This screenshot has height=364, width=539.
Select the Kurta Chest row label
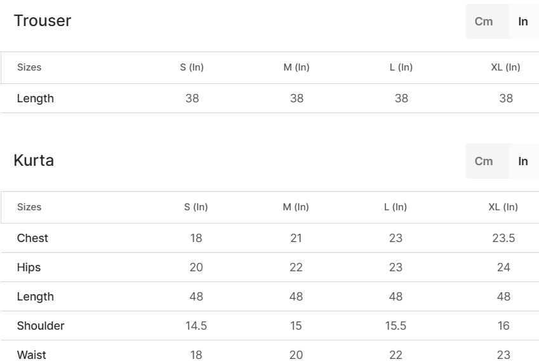pos(32,238)
